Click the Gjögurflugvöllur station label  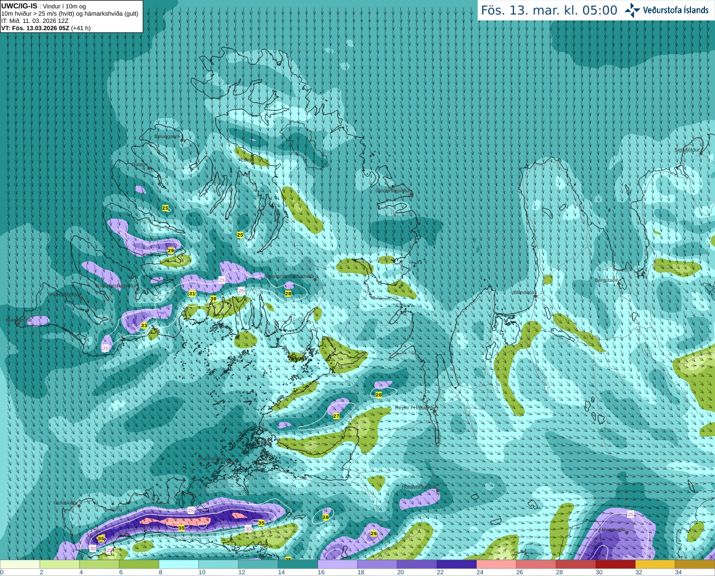393,191
